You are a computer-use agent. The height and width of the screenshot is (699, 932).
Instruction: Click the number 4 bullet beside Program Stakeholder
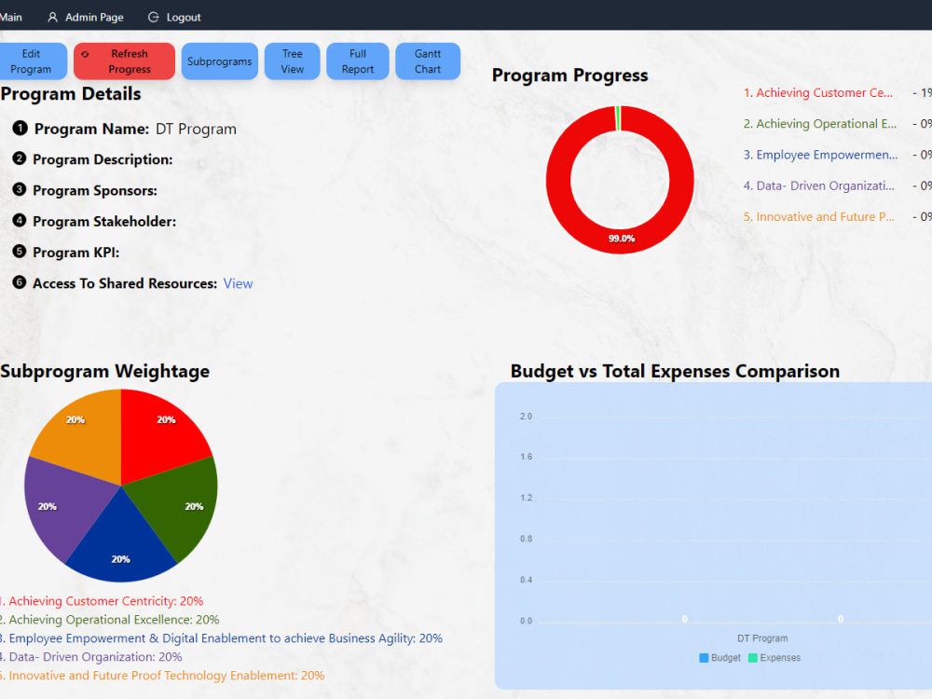19,220
